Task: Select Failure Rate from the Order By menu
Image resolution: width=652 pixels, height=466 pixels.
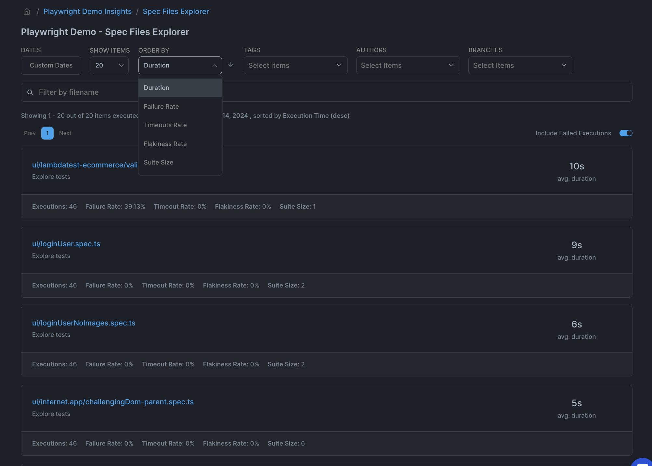Action: [x=161, y=106]
